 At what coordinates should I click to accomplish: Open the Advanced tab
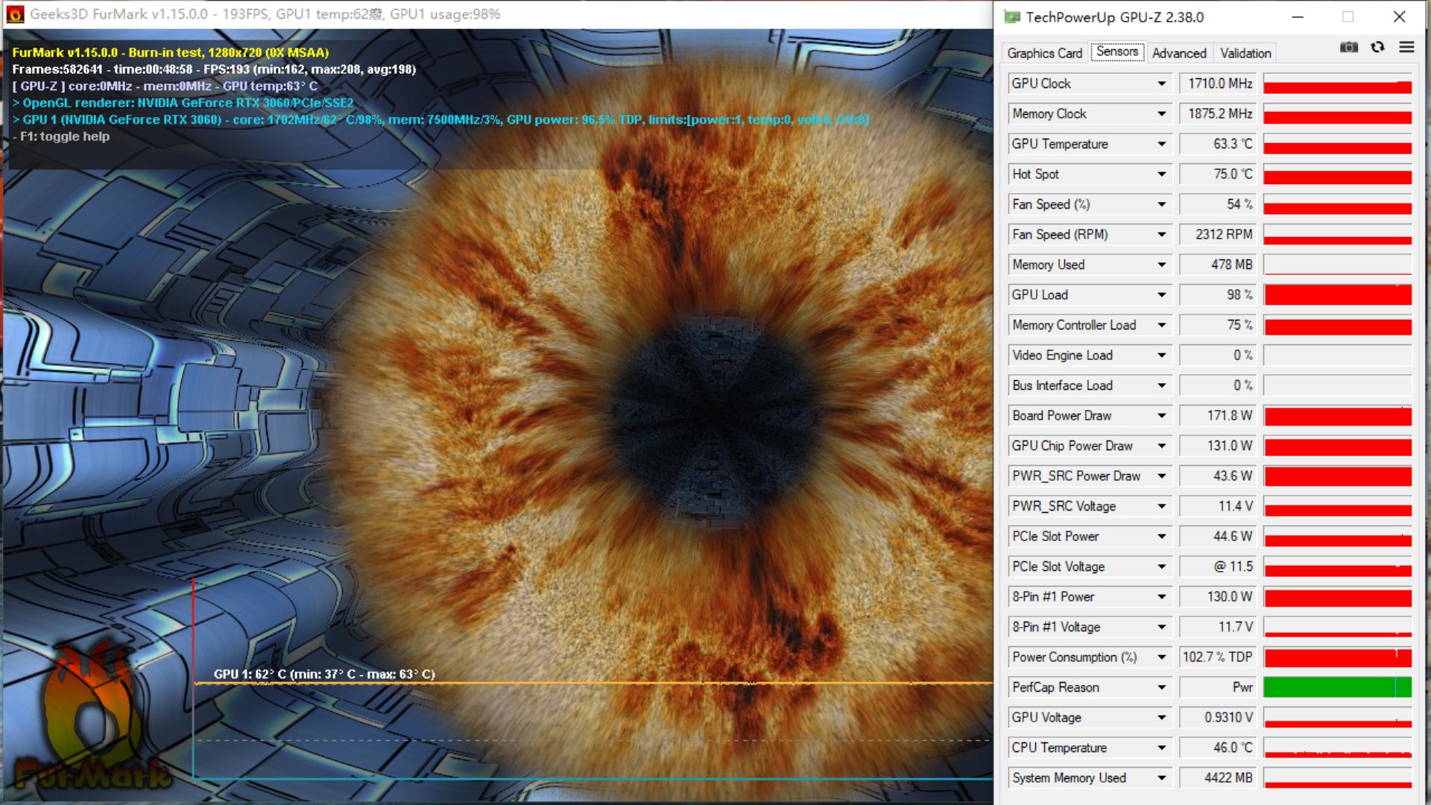click(1178, 53)
